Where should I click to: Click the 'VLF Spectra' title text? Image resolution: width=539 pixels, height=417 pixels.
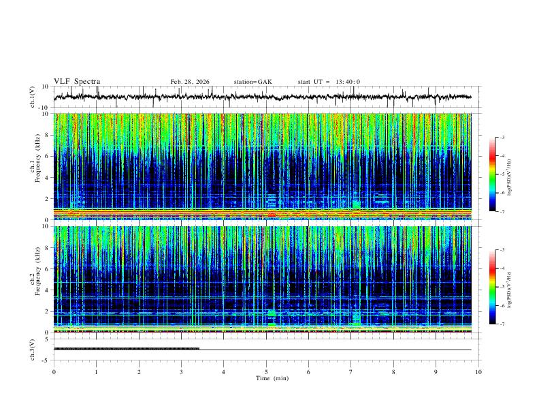pos(77,82)
